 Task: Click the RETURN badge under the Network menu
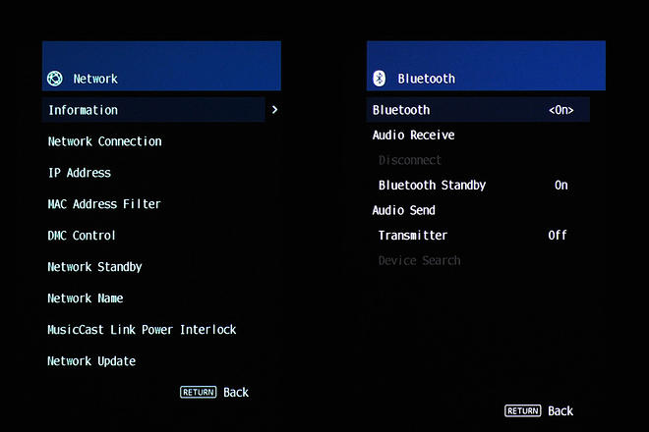[x=199, y=392]
